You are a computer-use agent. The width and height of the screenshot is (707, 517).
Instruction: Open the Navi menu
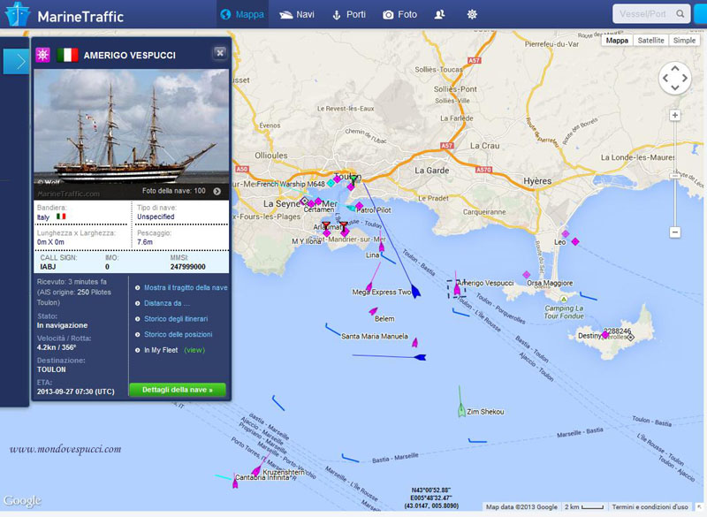pyautogui.click(x=297, y=14)
